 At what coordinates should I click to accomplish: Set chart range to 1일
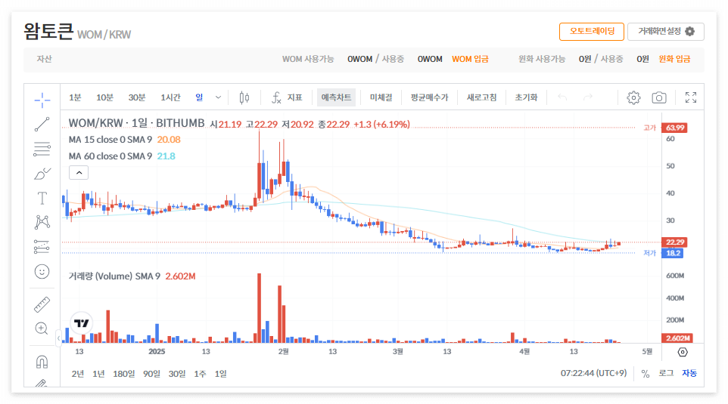220,374
